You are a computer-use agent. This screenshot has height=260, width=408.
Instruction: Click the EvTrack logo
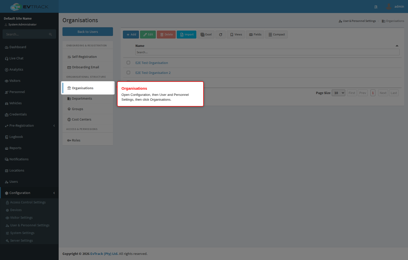(29, 7)
